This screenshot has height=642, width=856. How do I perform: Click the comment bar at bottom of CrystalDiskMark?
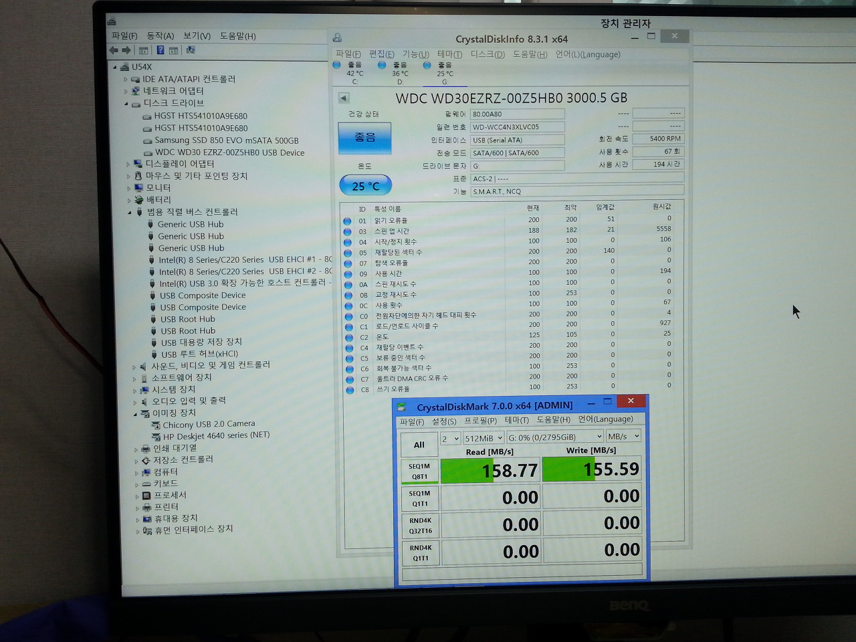pyautogui.click(x=522, y=570)
